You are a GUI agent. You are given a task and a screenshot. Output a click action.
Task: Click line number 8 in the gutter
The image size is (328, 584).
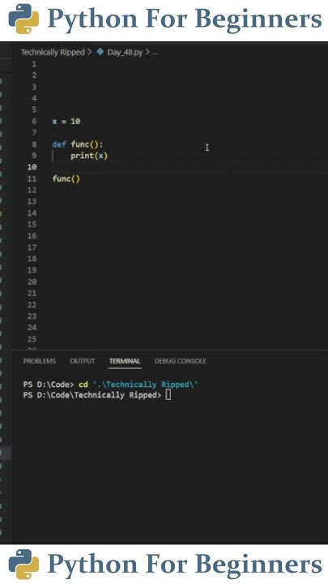(34, 144)
